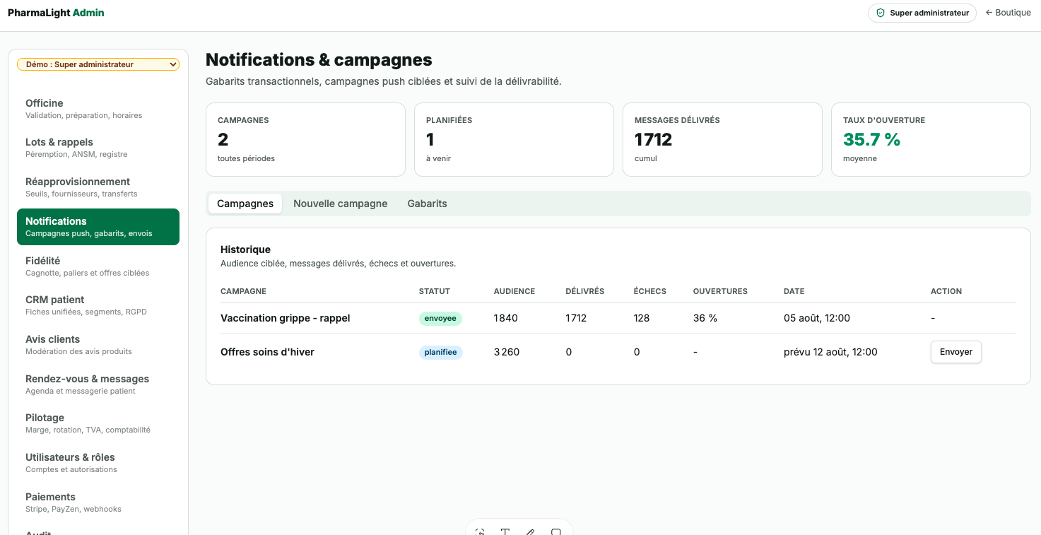Click the échecs value 128

pyautogui.click(x=642, y=318)
